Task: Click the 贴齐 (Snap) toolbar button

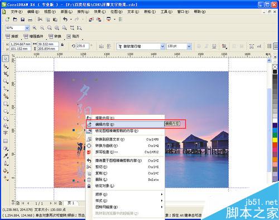Action: point(73,36)
